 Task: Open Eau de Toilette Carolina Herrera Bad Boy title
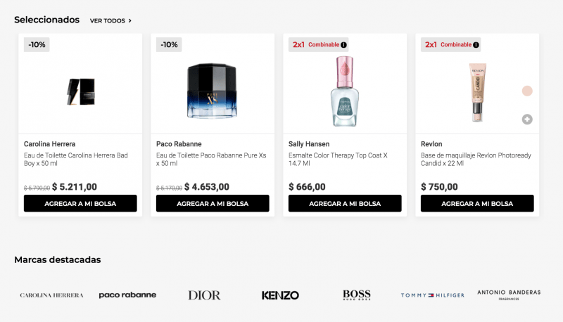[x=76, y=159]
